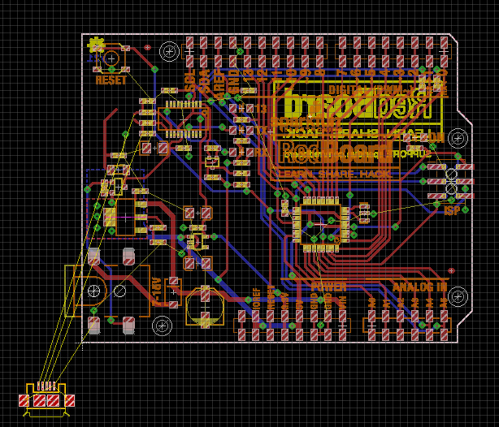Select the round electrolytic capacitor footprint
This screenshot has width=499, height=427.
(x=205, y=307)
